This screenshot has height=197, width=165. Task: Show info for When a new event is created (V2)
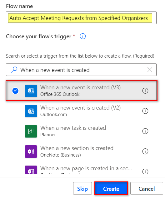point(145,111)
